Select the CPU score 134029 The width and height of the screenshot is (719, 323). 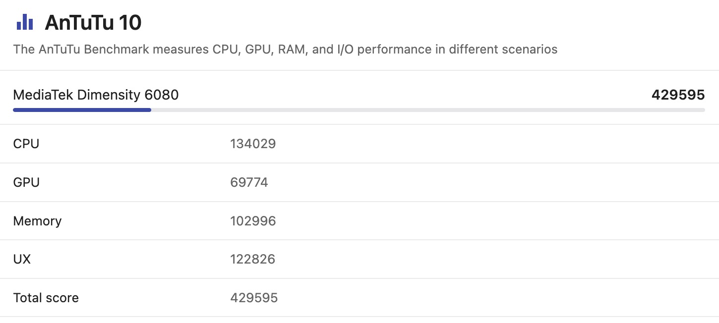(x=253, y=144)
